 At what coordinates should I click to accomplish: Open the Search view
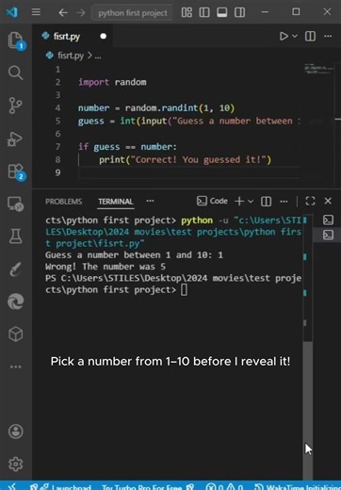point(15,73)
